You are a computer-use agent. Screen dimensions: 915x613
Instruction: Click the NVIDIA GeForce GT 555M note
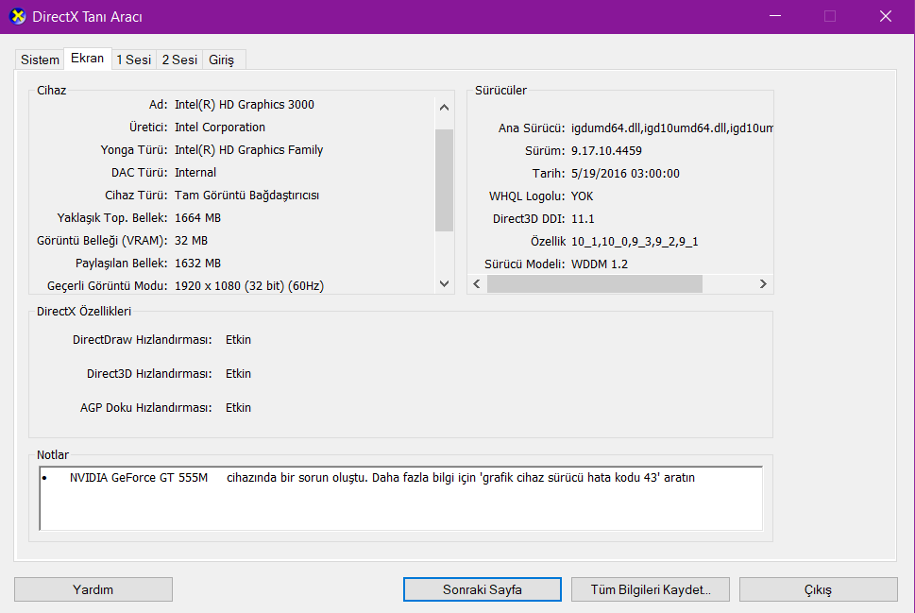click(381, 478)
